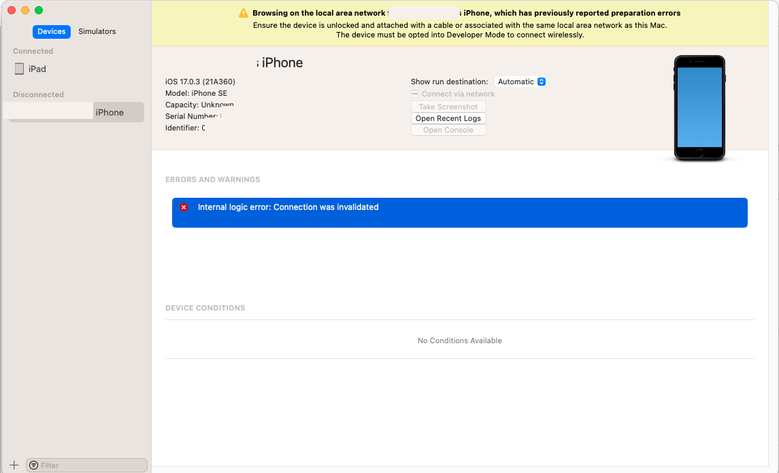Click the green zoom window button

39,10
